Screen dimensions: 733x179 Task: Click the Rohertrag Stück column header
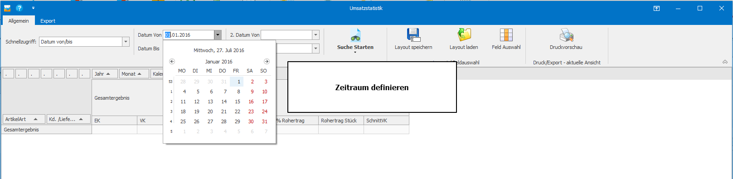341,121
